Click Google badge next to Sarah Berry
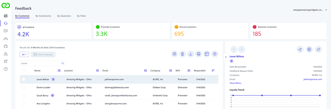This screenshot has width=331, height=109. click(x=52, y=95)
